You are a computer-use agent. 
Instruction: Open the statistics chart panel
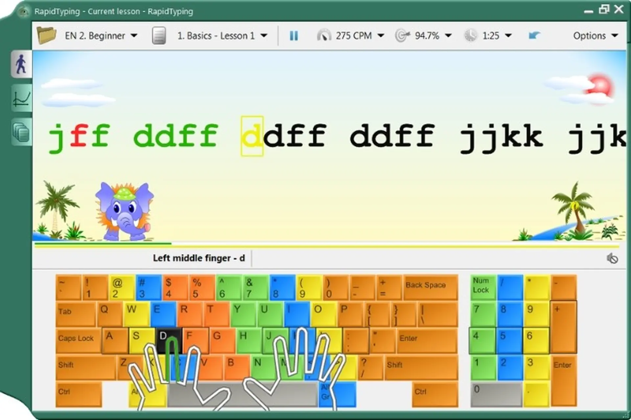tap(21, 98)
